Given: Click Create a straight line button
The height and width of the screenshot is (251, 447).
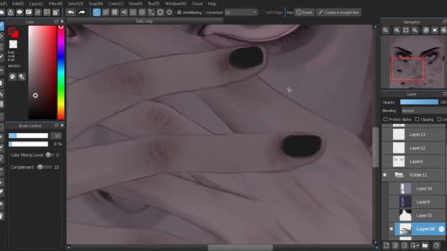Looking at the screenshot, I should [339, 13].
